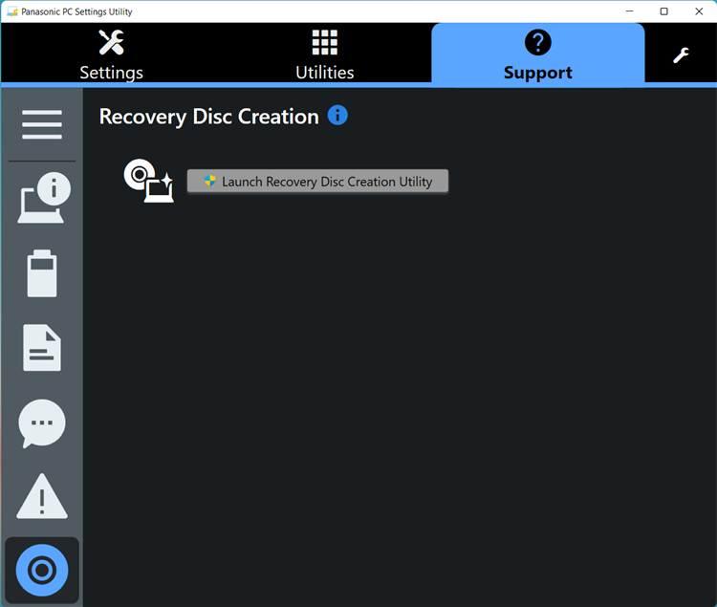Launch Recovery Disc Creation Utility
Viewport: 717px width, 607px height.
317,181
